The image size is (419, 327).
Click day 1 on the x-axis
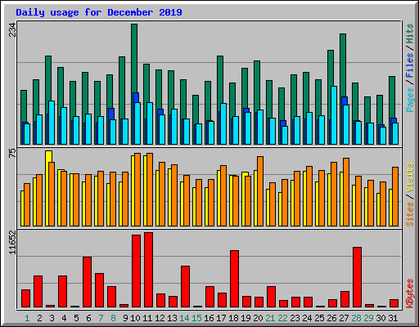pos(27,318)
